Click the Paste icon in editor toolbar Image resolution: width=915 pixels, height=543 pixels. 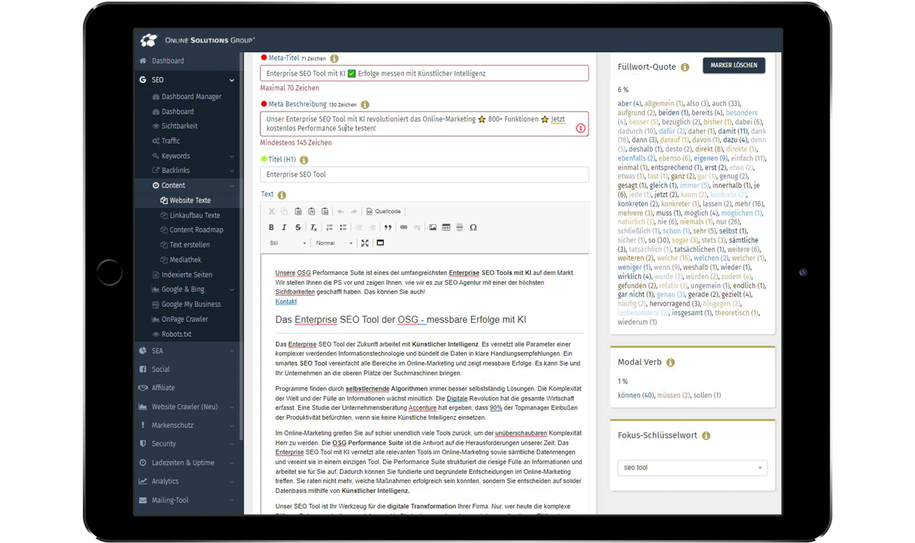click(x=298, y=212)
